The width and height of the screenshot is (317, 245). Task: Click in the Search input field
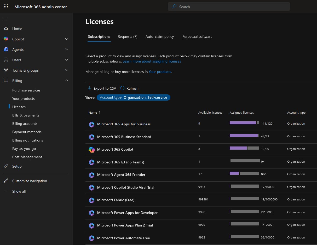pos(229,7)
